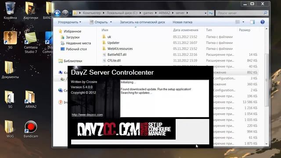Screen dimensions: 281x158
Task: Toggle the preview pane icon
Action: 252,22
